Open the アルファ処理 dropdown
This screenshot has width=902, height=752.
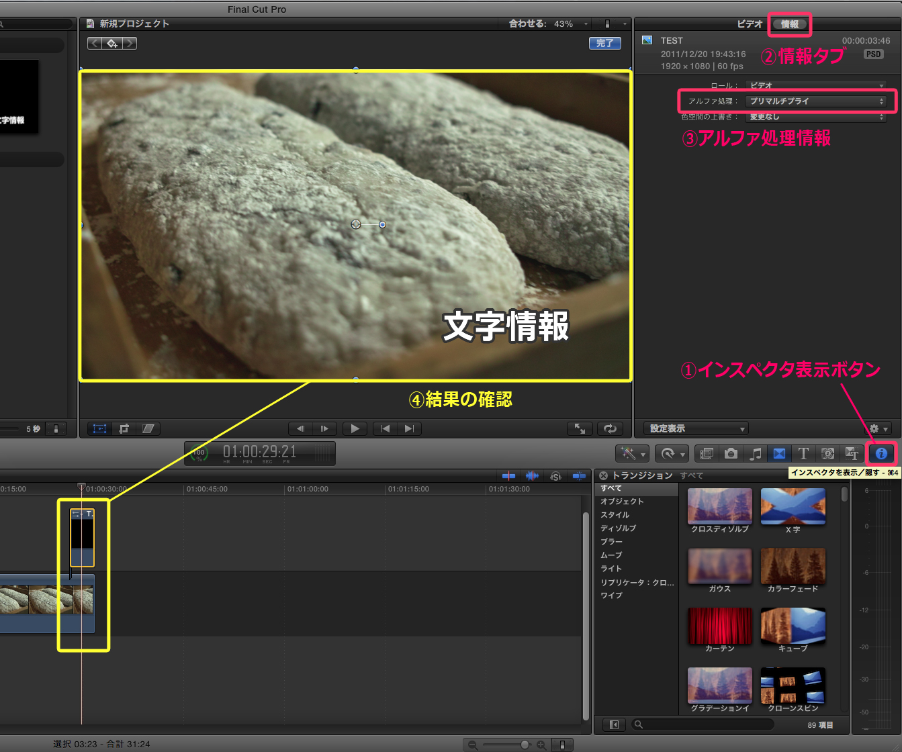tap(817, 101)
